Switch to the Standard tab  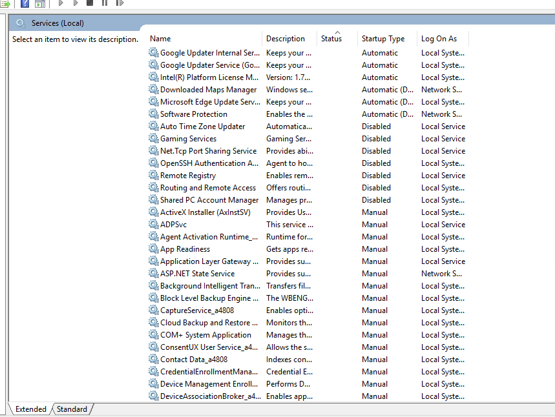click(72, 409)
